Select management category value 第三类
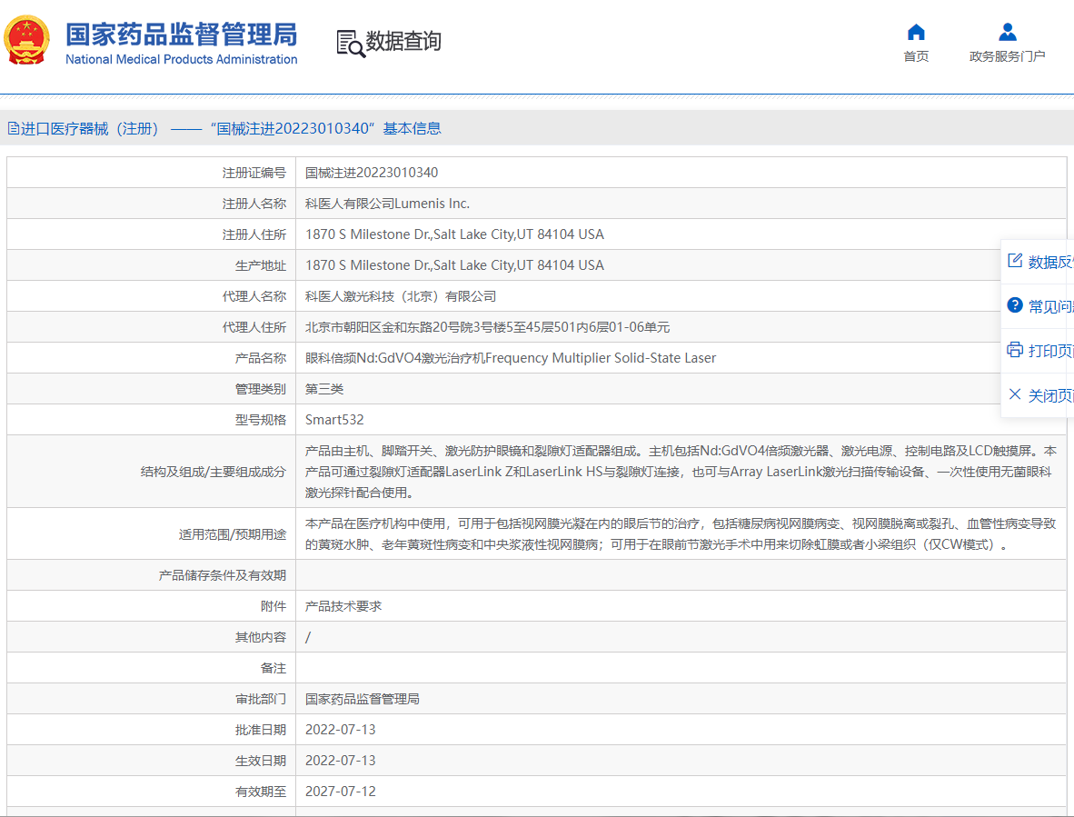 click(324, 389)
